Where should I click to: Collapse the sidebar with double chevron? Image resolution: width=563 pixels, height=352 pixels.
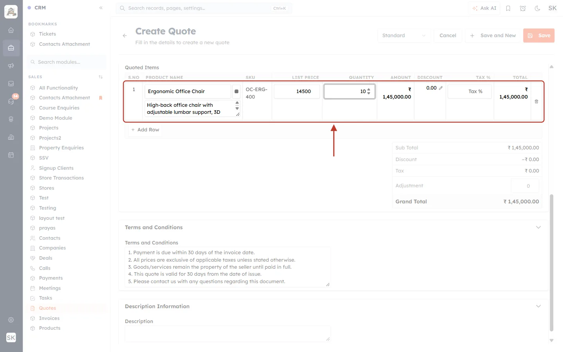pyautogui.click(x=101, y=8)
